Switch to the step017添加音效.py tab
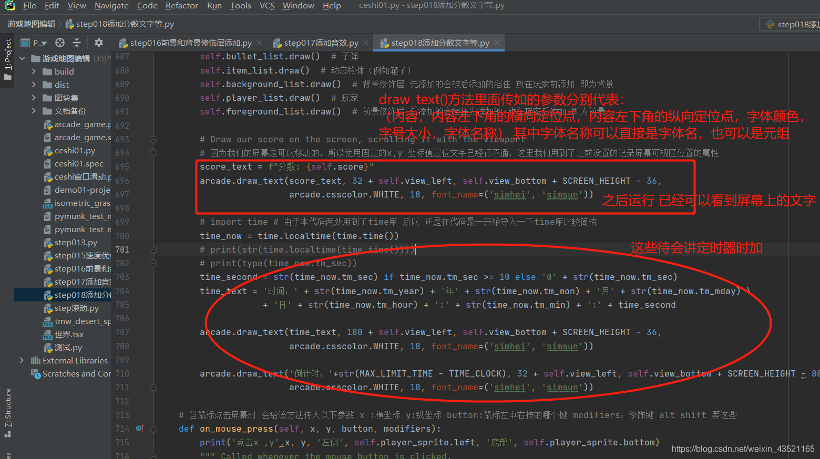This screenshot has height=459, width=820. tap(316, 43)
